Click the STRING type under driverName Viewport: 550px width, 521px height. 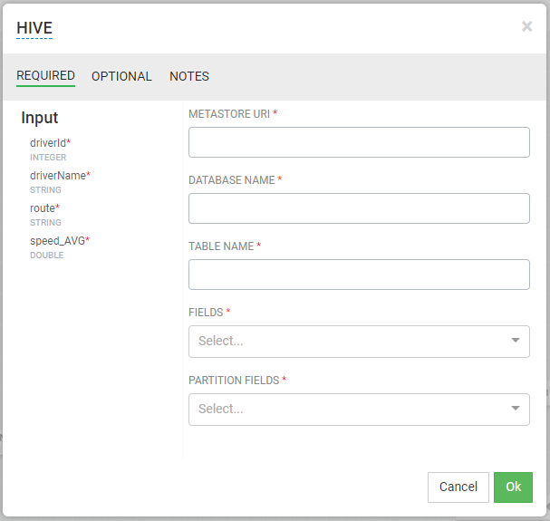coord(45,190)
